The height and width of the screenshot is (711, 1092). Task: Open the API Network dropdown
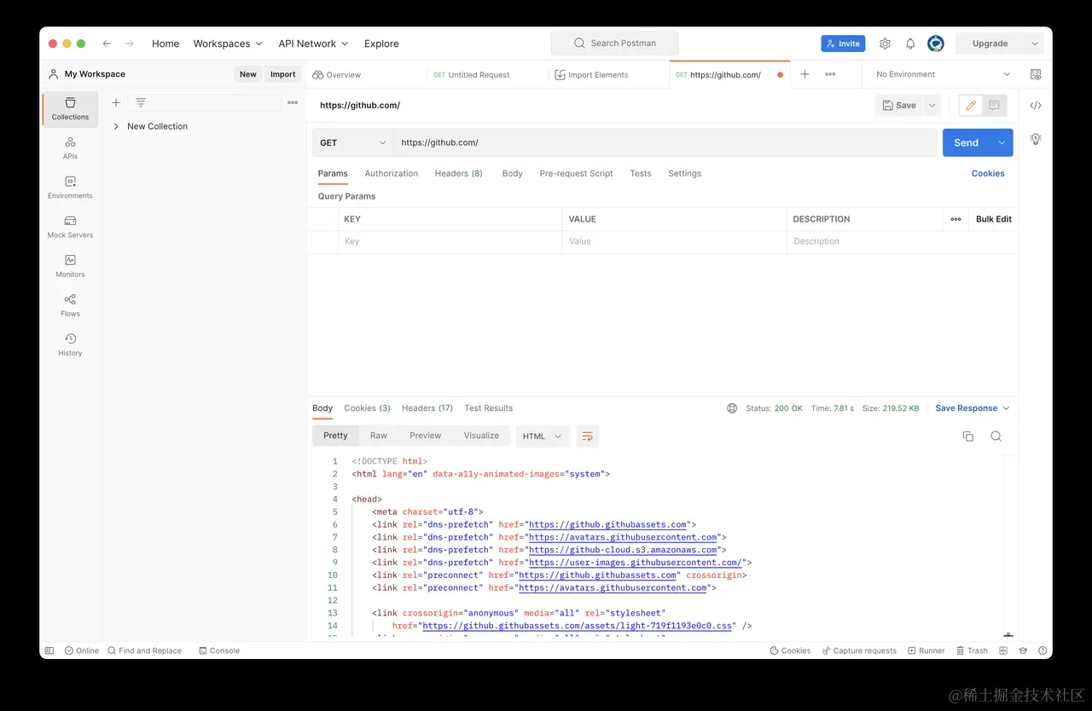point(313,43)
